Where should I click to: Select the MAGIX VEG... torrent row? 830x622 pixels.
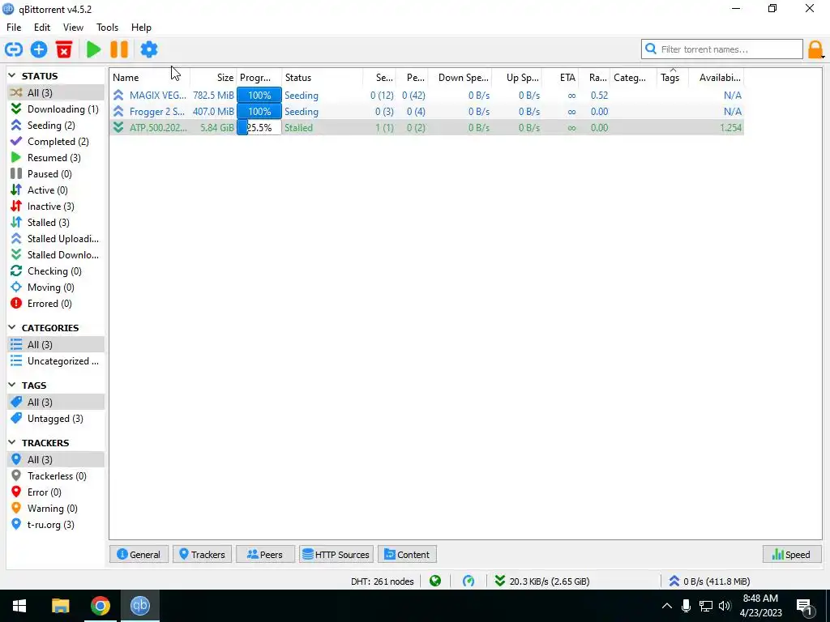coord(426,96)
